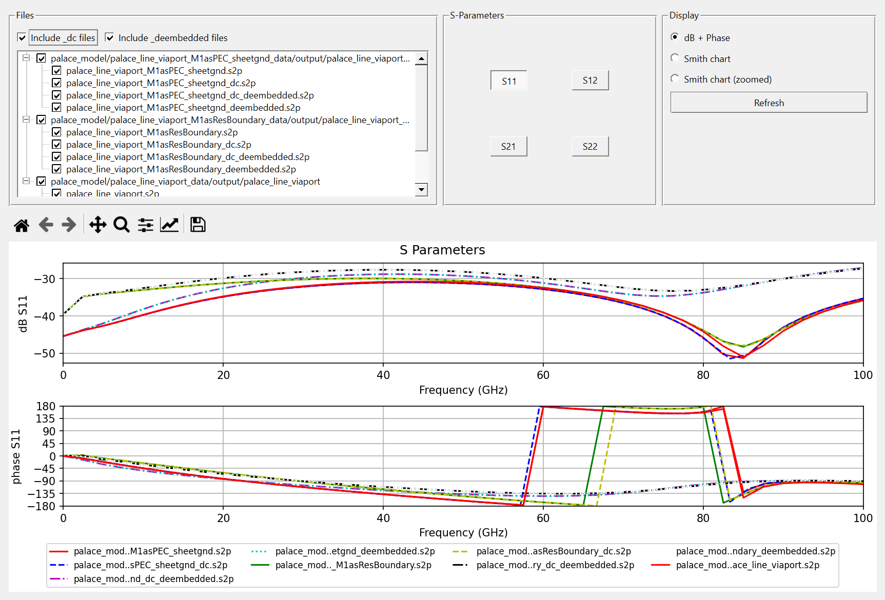Screen dimensions: 885x600
Task: Show the S22 parameter
Action: (590, 146)
